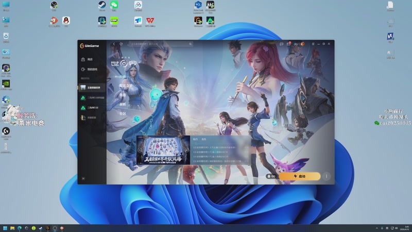
Task: Open the WeGame desktop shortcut
Action: (198, 21)
